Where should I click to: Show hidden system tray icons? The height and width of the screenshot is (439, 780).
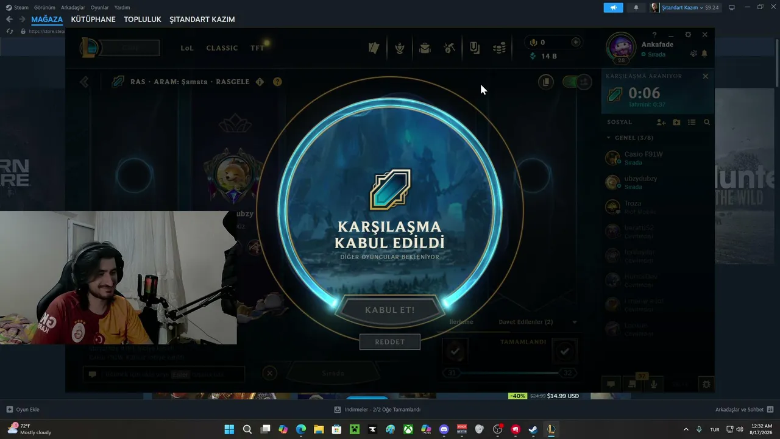686,429
